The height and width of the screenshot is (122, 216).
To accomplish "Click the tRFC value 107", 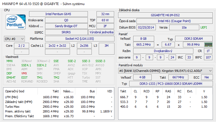I will pos(208,57).
